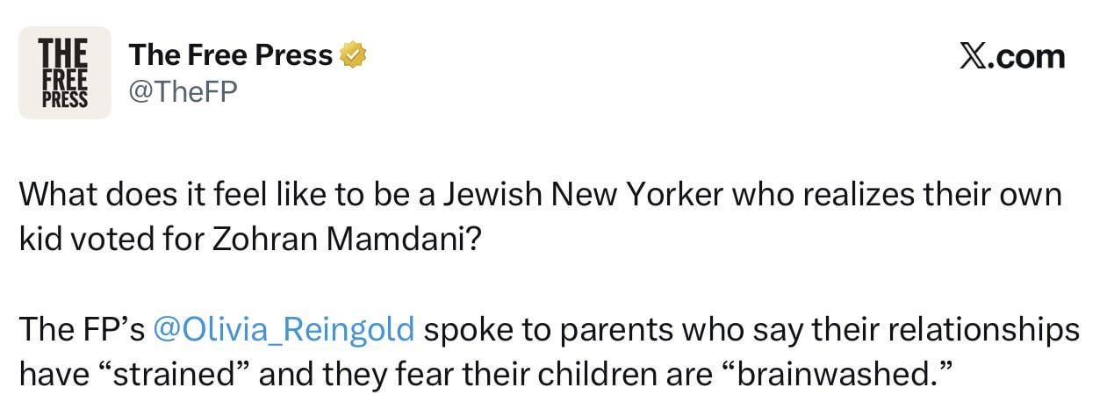Screen dimensions: 1107x416
Task: Open the @Olivia_Reingold mention
Action: coord(284,329)
